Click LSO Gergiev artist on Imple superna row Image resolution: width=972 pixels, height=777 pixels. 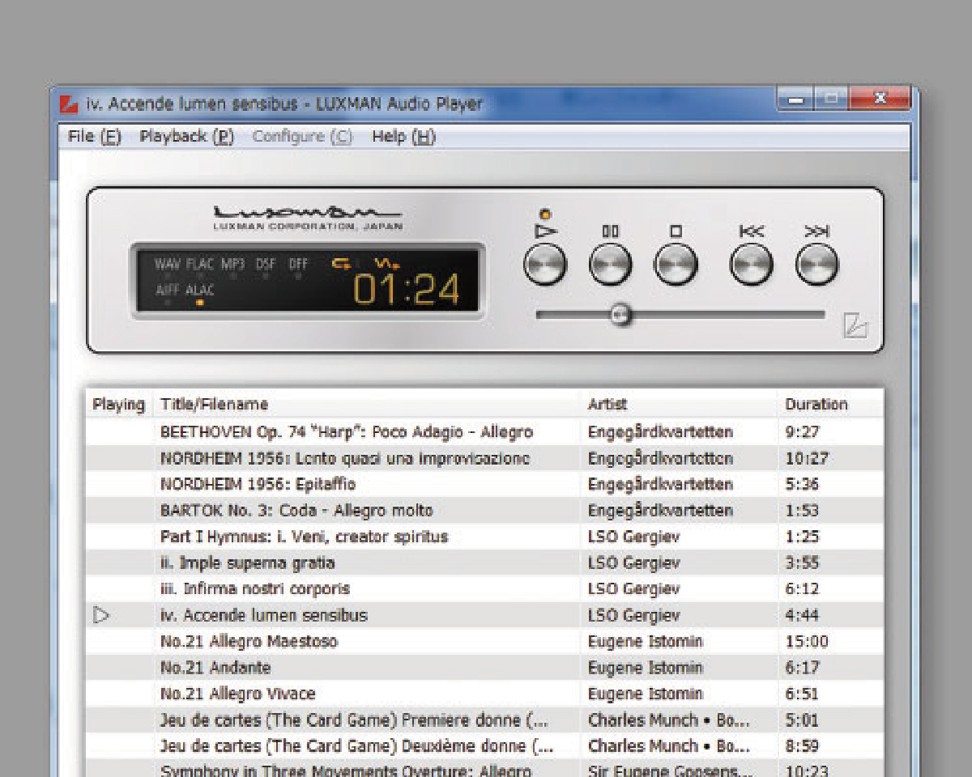[633, 563]
